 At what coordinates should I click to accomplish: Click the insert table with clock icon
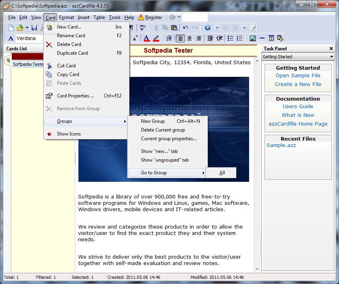pos(280,38)
